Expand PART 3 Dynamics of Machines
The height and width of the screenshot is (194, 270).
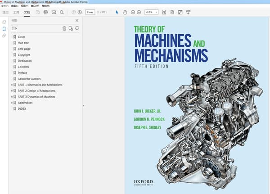[12, 97]
